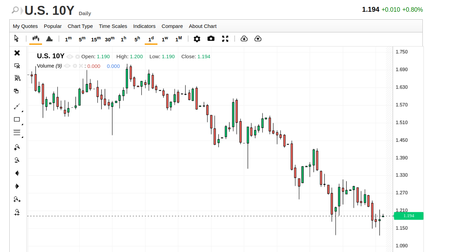Toggle visibility eye for U.S. 10Y series
460x252 pixels.
[x=70, y=57]
